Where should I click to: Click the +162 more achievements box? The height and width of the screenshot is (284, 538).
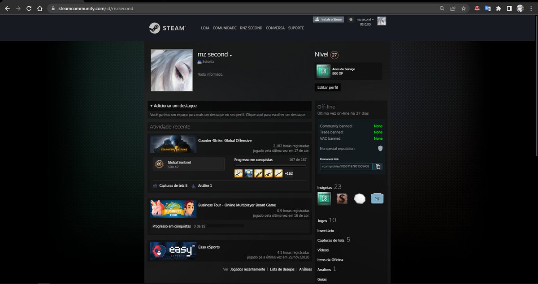289,173
